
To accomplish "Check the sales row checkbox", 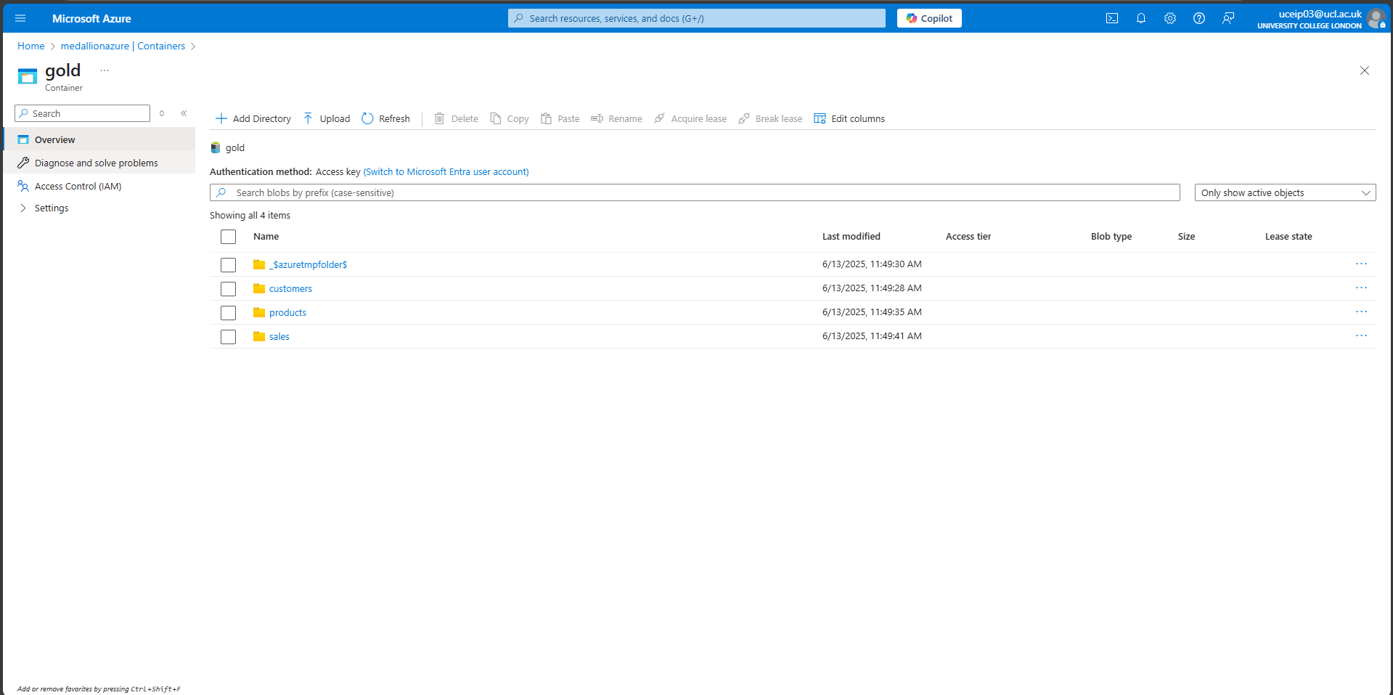I will coord(228,337).
